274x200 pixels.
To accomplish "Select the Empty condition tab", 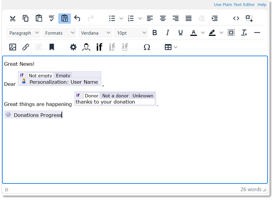I will pyautogui.click(x=63, y=75).
